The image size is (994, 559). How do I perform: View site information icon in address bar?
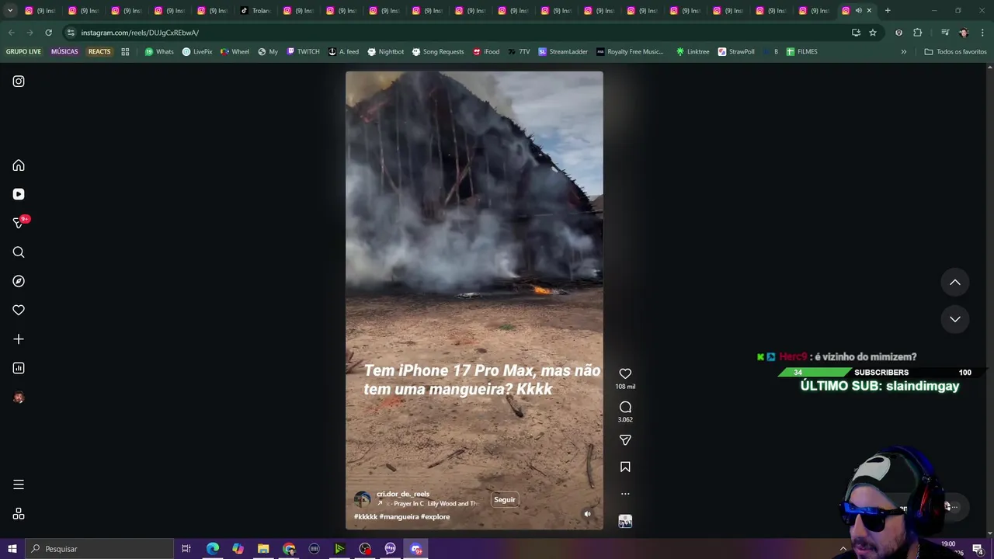point(71,33)
